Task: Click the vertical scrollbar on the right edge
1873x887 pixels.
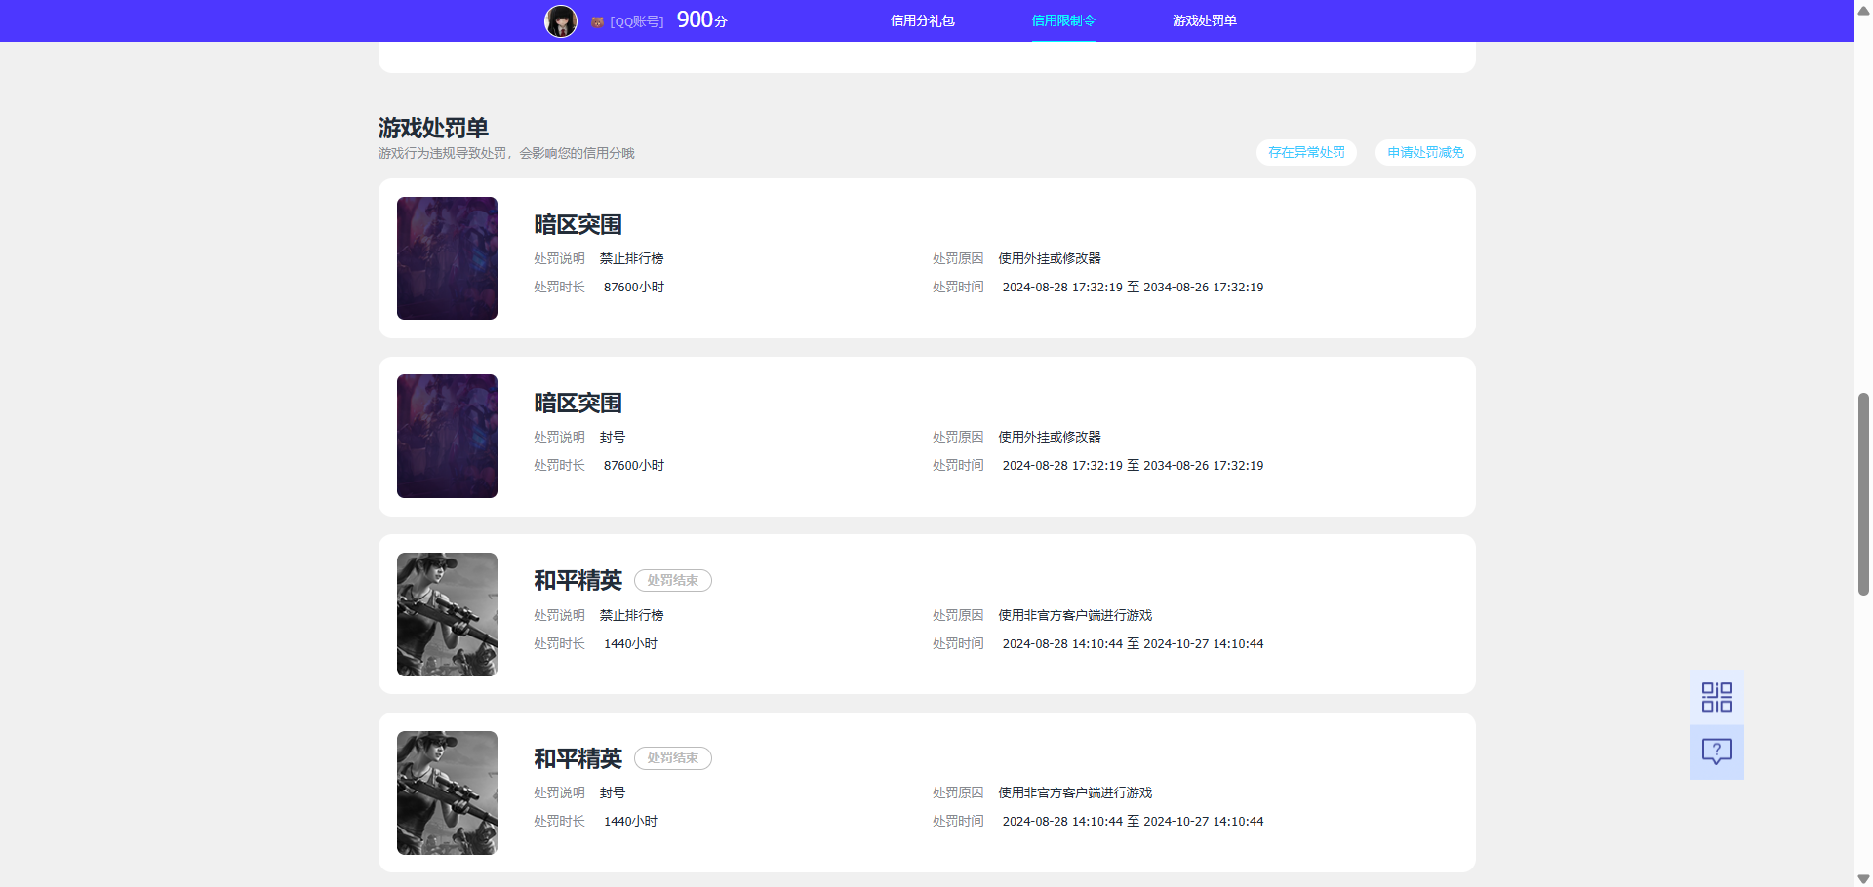Action: point(1862,487)
